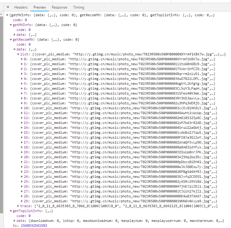Expand list item 29
This screenshot has height=228, width=231.
pos(22,201)
